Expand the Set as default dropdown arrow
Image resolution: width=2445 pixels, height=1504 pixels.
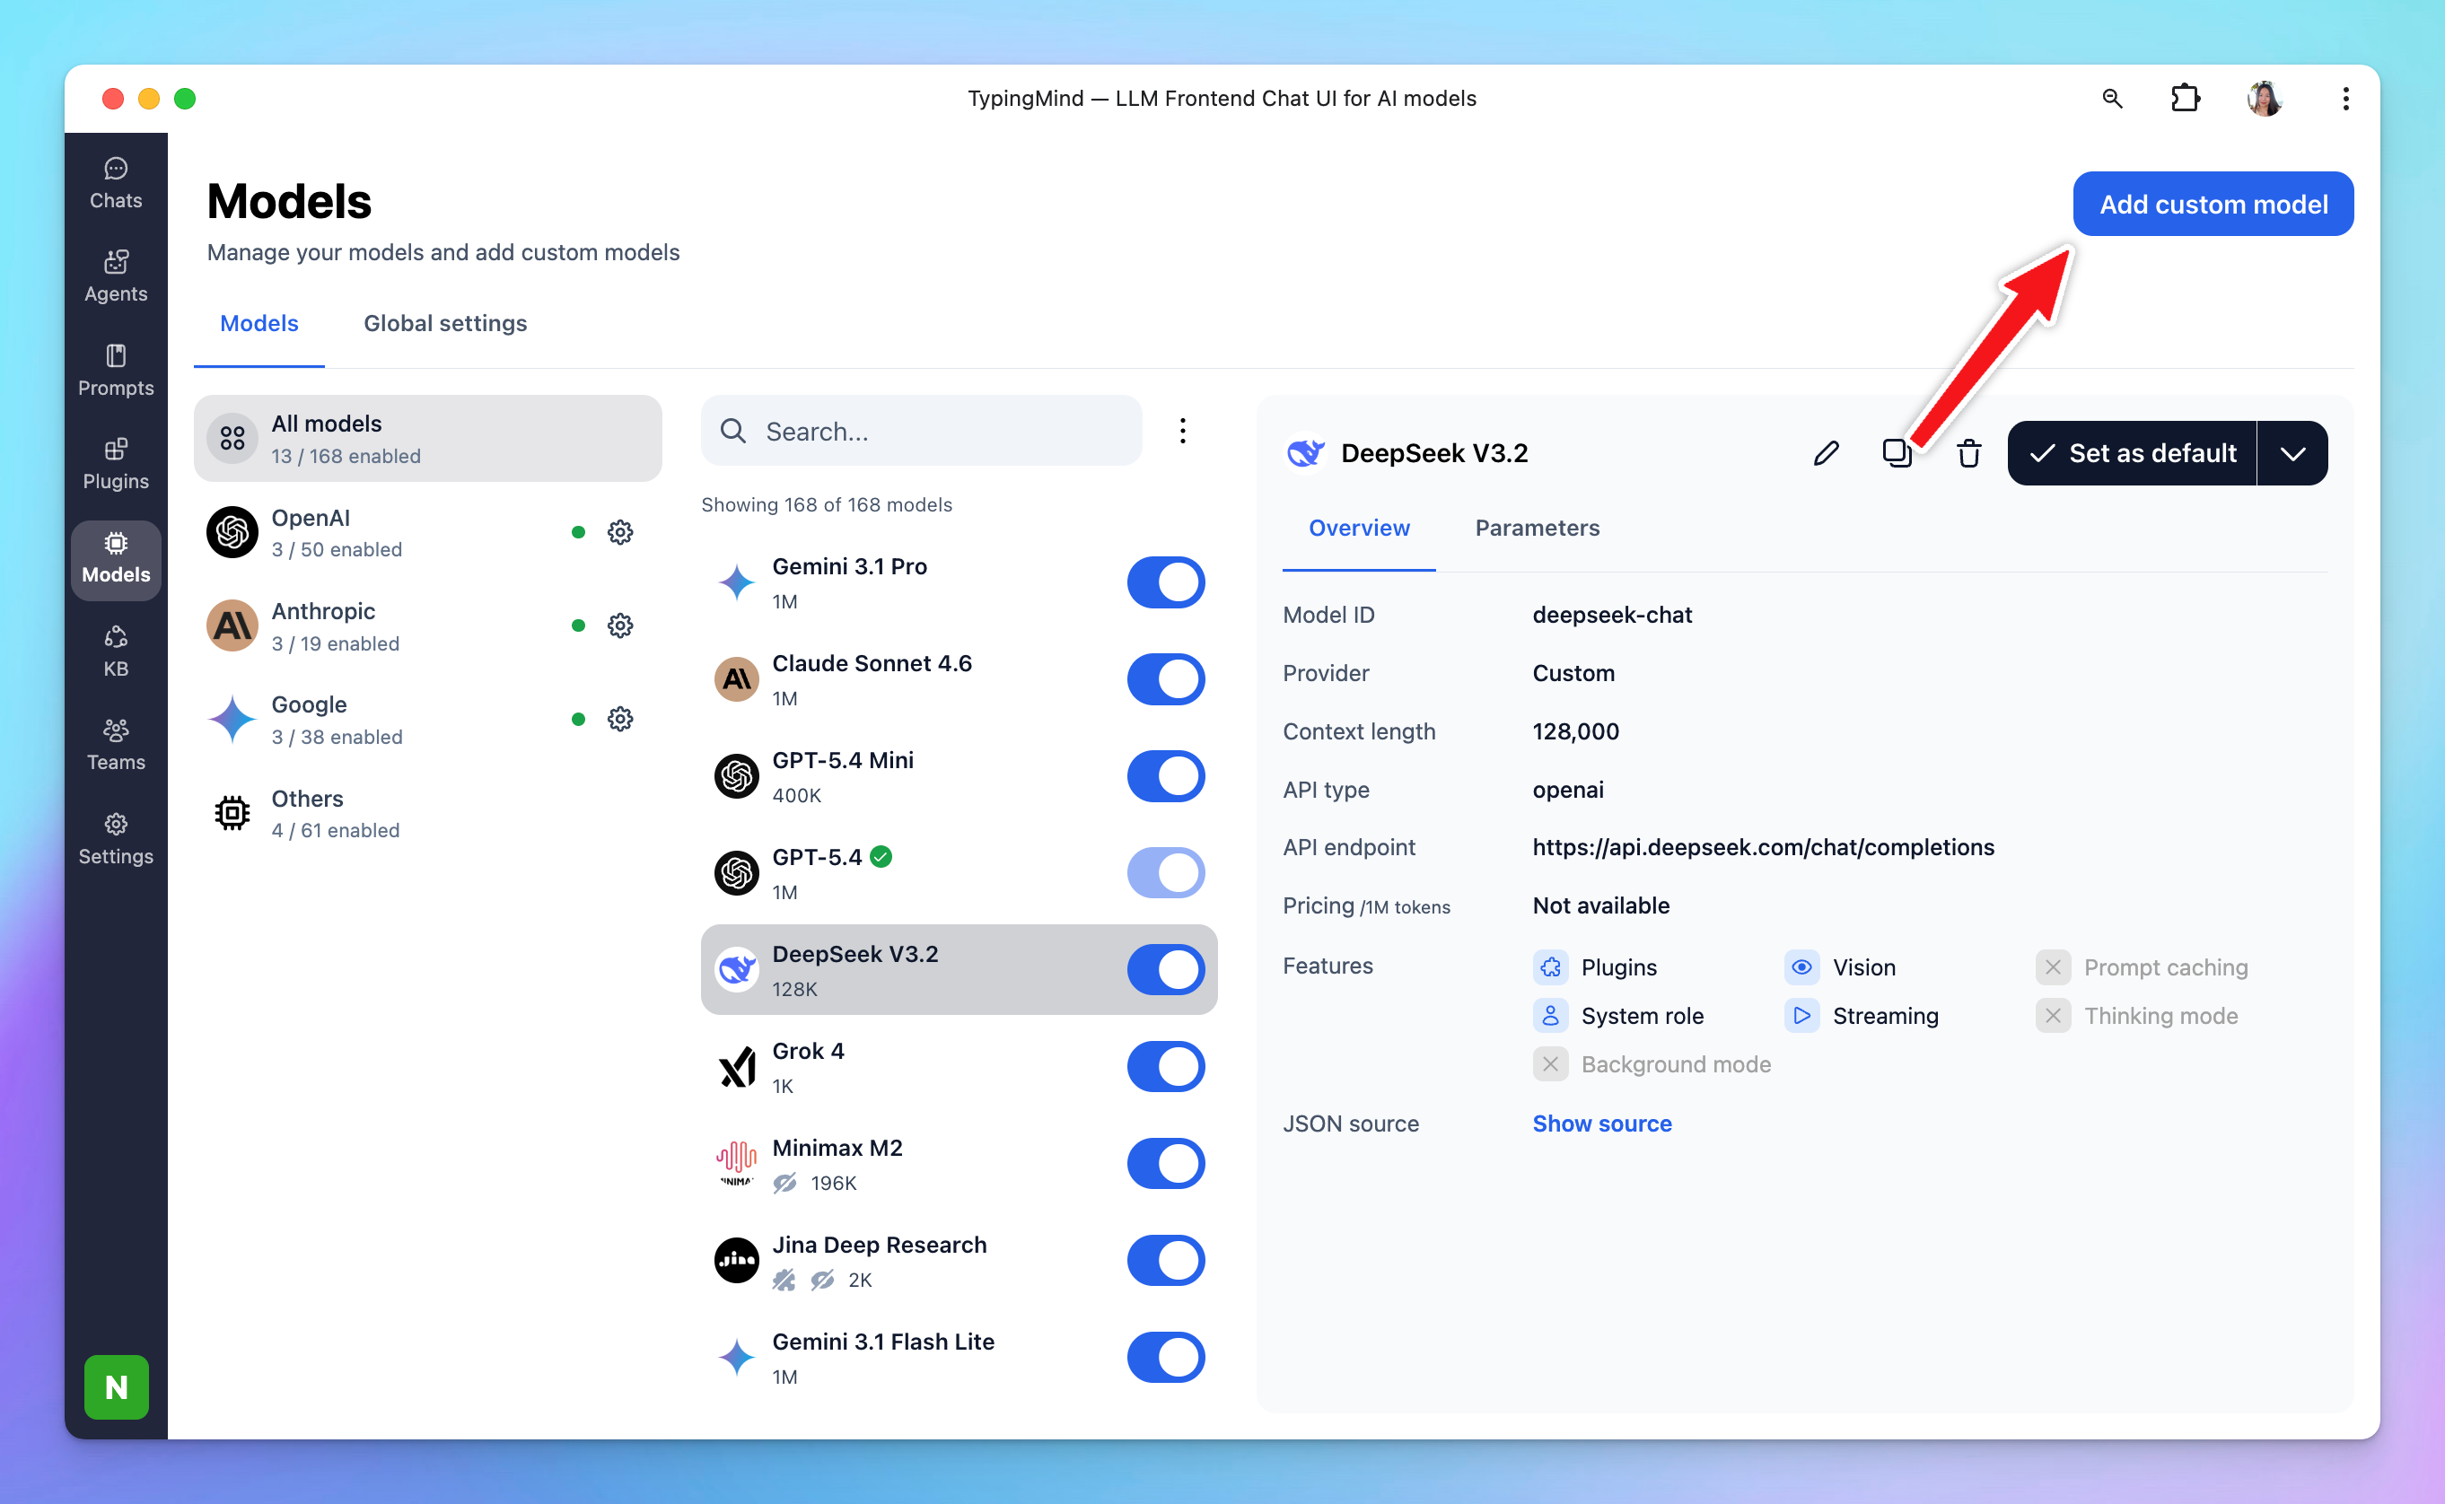click(2292, 453)
